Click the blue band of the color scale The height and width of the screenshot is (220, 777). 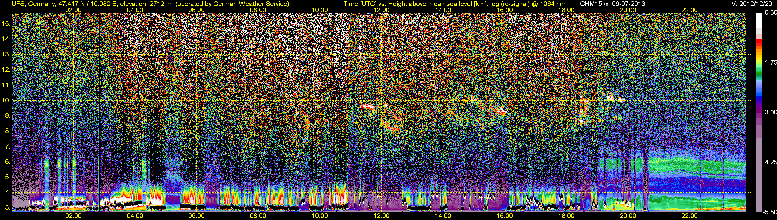pos(759,97)
